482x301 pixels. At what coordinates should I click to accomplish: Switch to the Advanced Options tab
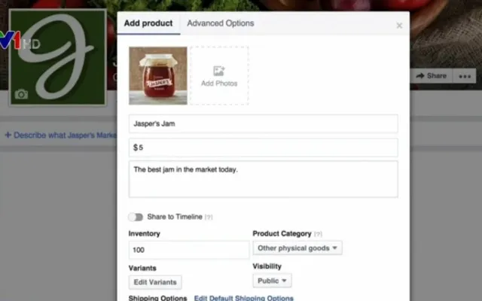221,23
